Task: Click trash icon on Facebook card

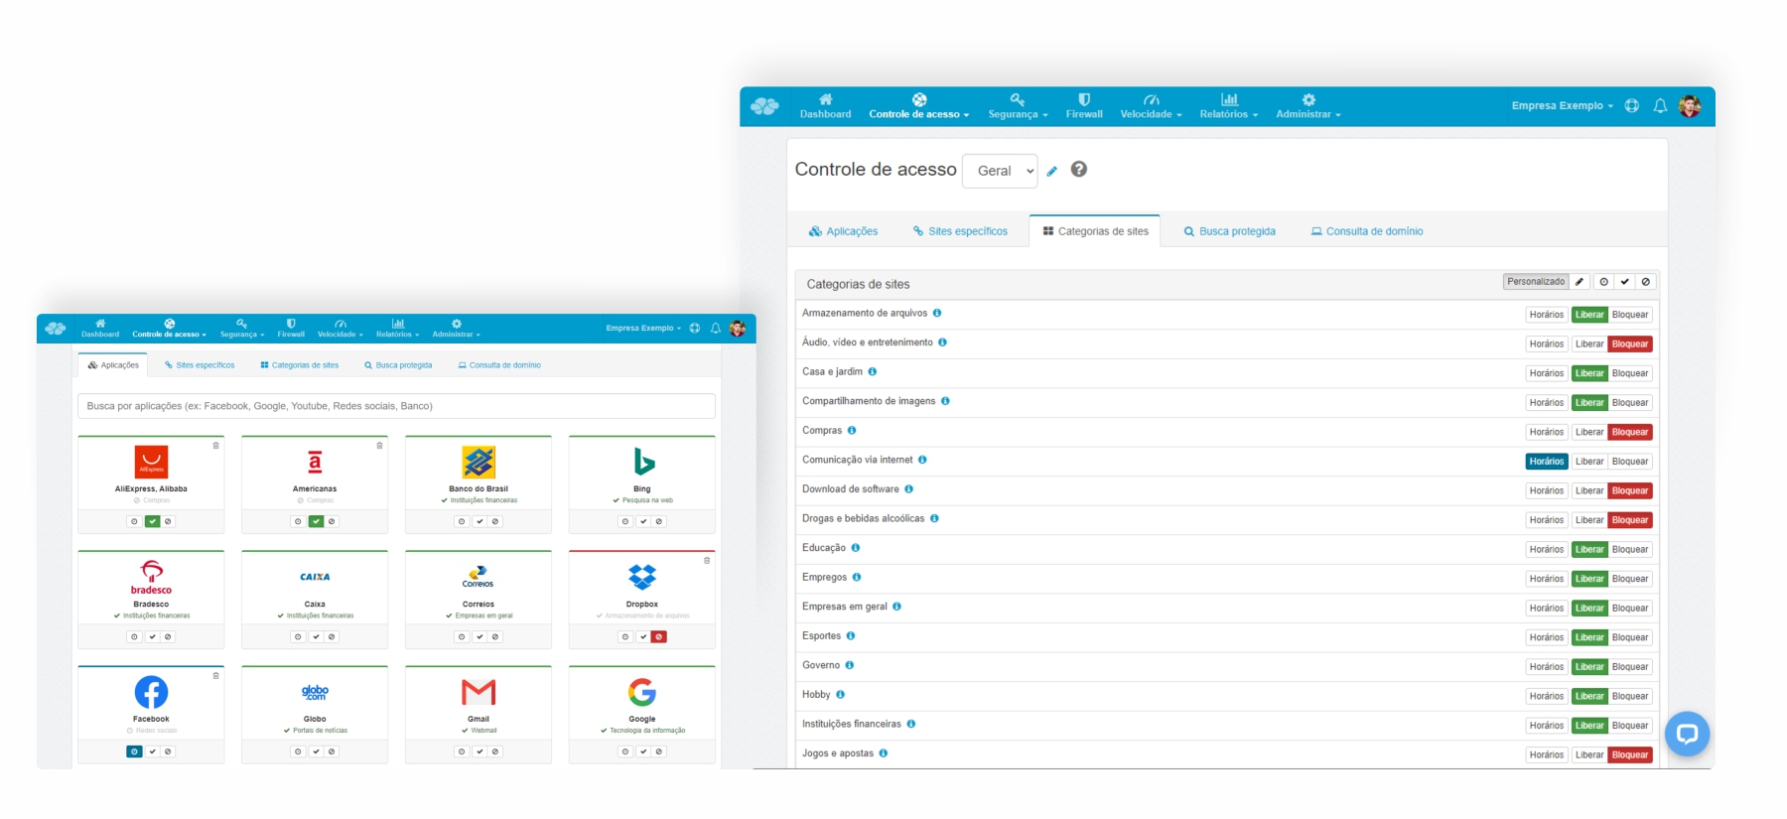Action: [x=215, y=676]
